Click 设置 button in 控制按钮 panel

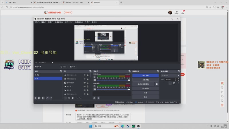145,93
